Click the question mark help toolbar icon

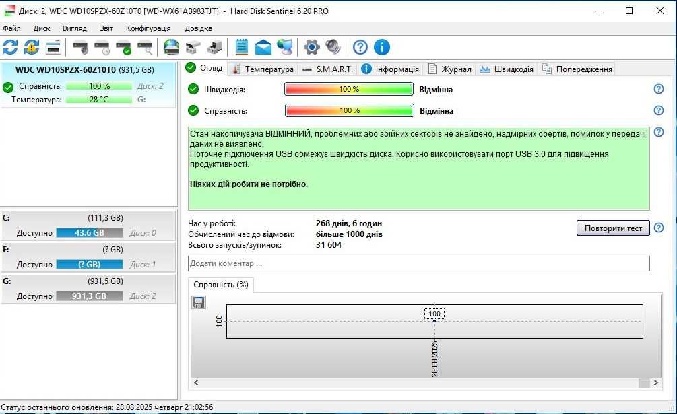click(x=360, y=47)
